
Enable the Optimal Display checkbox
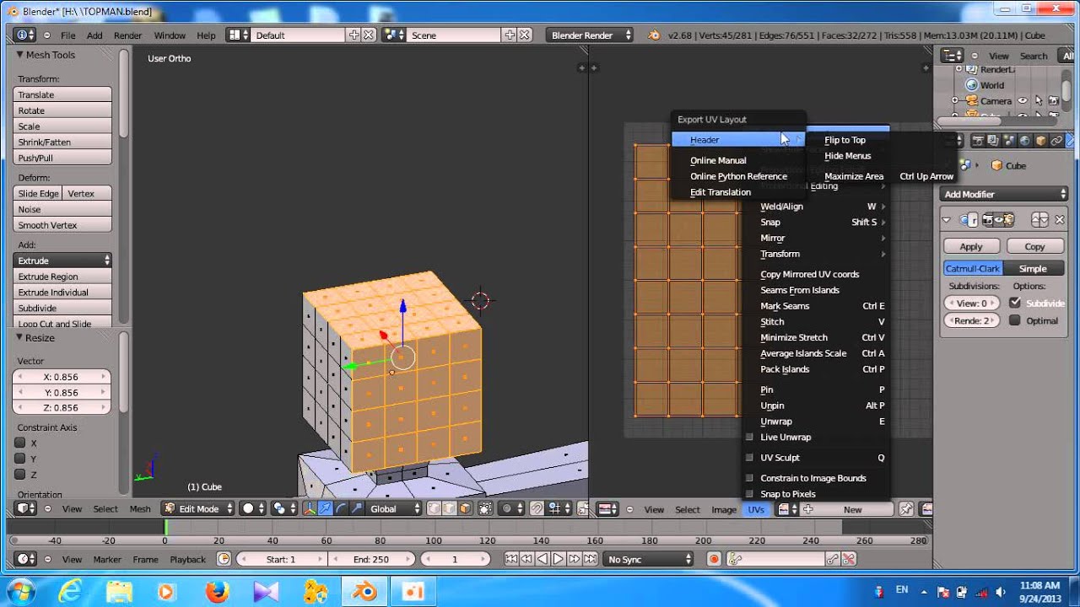click(x=1015, y=320)
